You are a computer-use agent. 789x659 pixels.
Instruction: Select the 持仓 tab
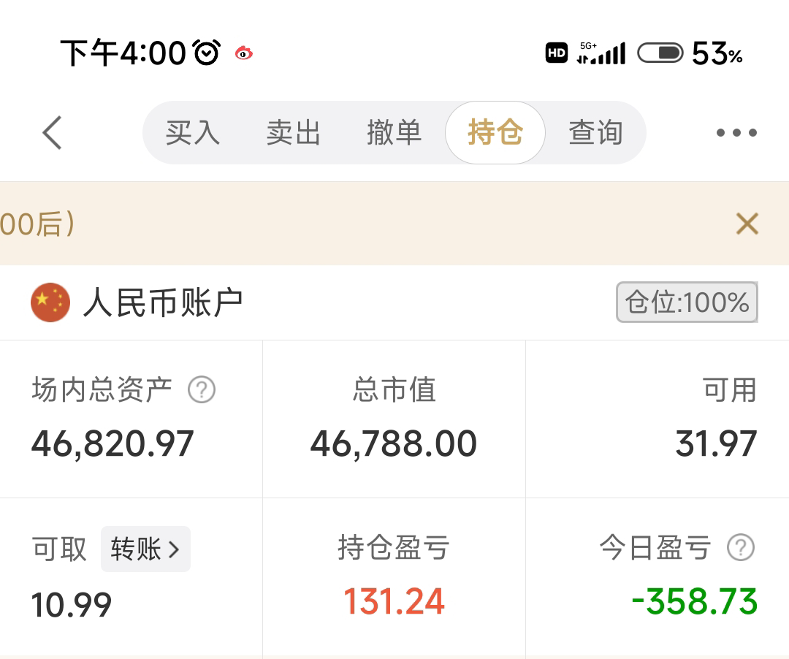[x=495, y=133]
